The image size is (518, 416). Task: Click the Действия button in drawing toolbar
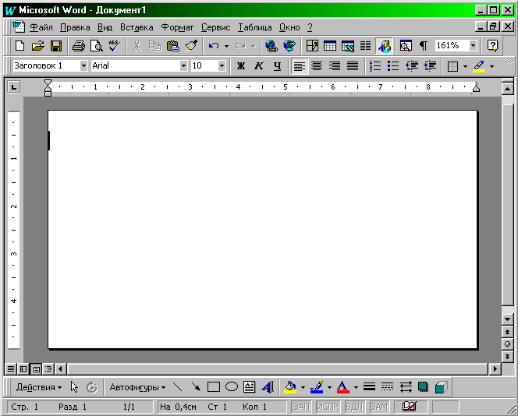tap(39, 386)
